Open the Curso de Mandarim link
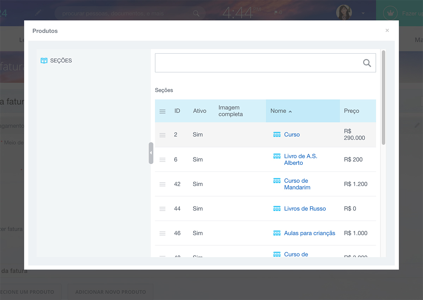Image resolution: width=423 pixels, height=300 pixels. (x=297, y=184)
